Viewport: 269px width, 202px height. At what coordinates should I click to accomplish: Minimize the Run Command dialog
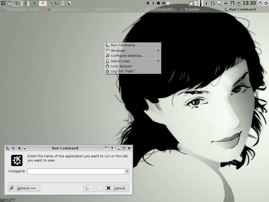[x=118, y=148]
